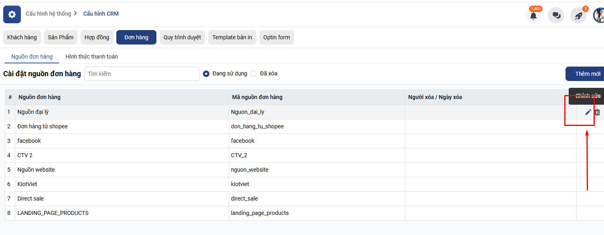Open the Optin form section
This screenshot has height=235, width=604.
click(276, 37)
